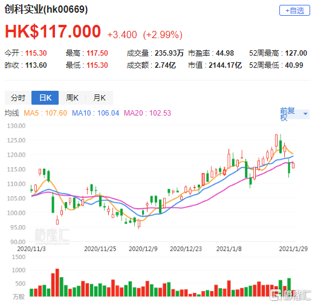The width and height of the screenshot is (315, 305).
Task: Open the 月K monthly chart tab
Action: (99, 98)
